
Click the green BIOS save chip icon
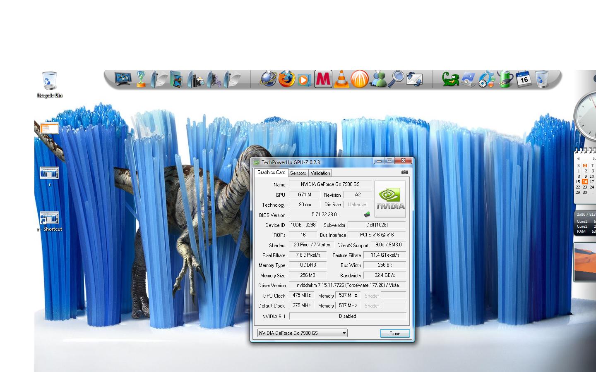pos(367,215)
